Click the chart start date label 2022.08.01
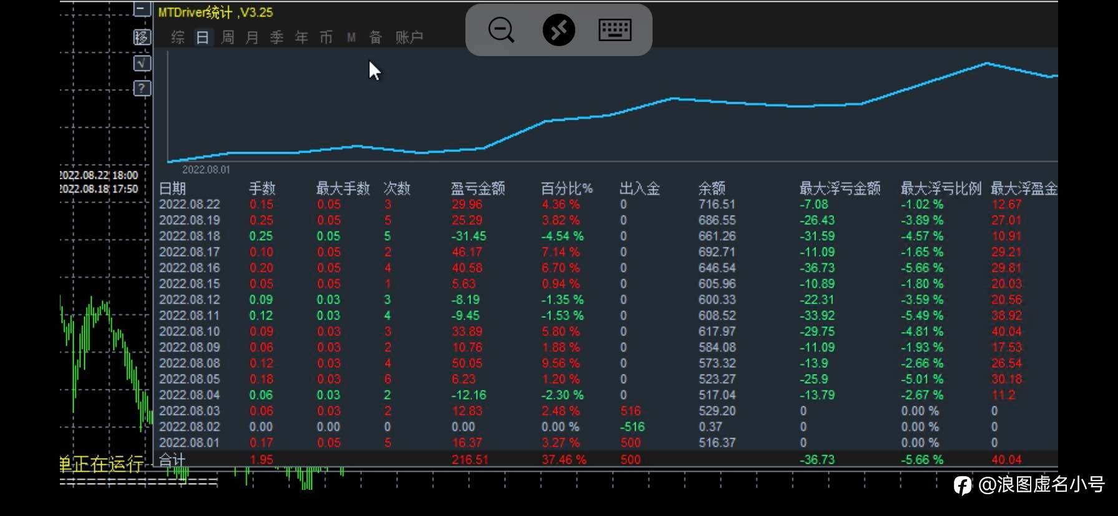Viewport: 1118px width, 516px height. pos(206,170)
